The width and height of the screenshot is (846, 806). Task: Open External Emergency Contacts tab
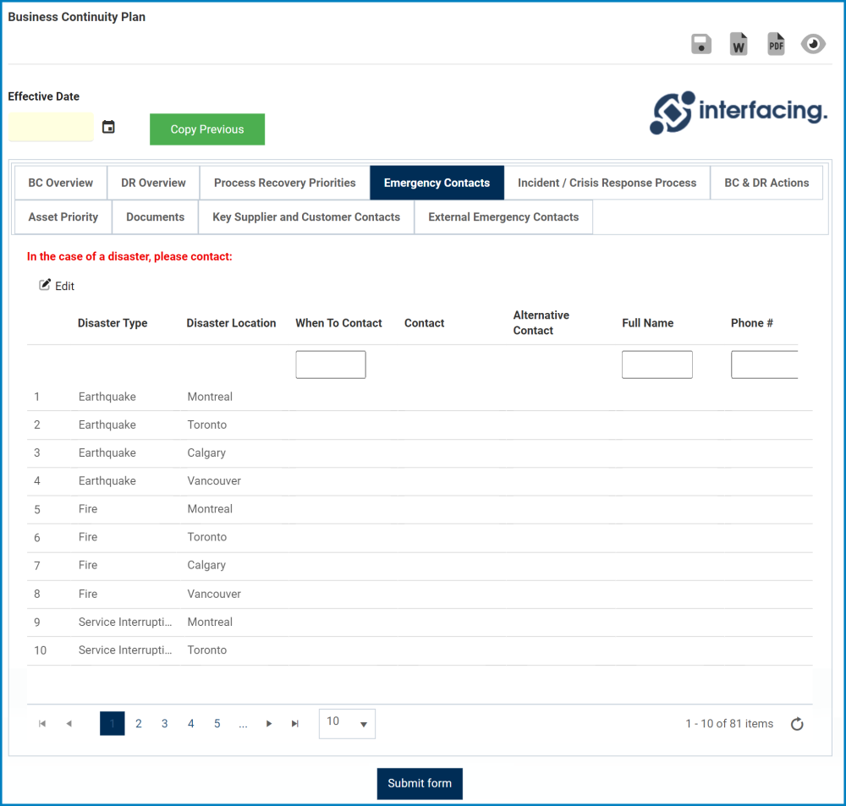pos(503,217)
